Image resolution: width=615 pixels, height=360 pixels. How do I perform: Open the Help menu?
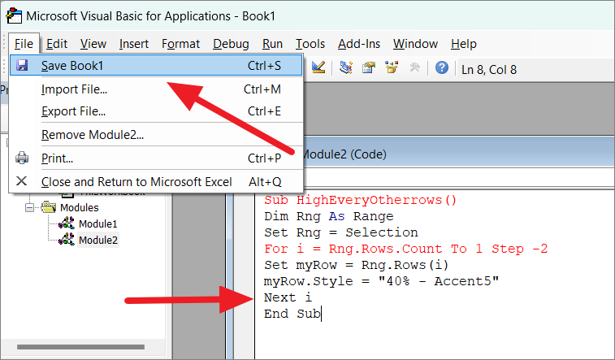tap(464, 44)
